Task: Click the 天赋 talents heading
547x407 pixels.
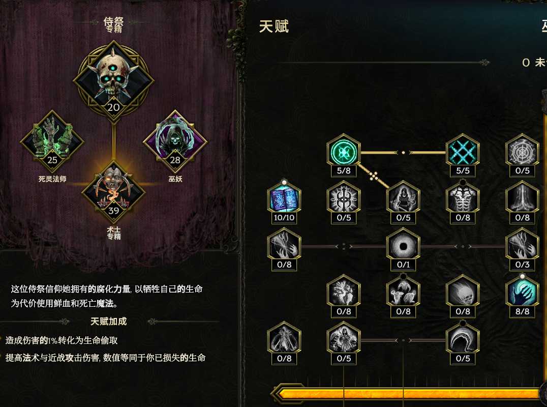Action: pos(274,26)
